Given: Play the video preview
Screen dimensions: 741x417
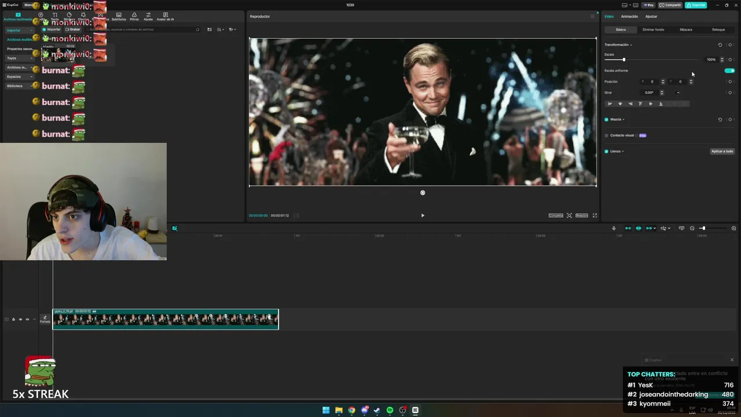Looking at the screenshot, I should [x=423, y=215].
